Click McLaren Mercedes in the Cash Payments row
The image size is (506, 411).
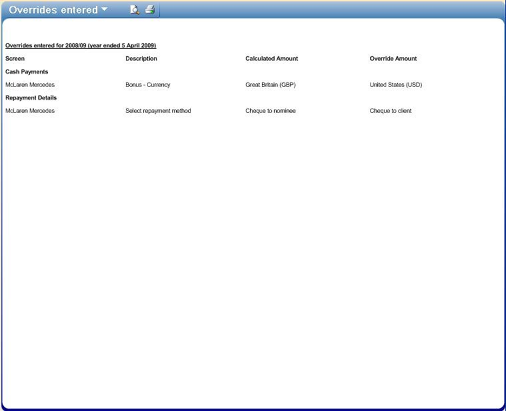30,85
